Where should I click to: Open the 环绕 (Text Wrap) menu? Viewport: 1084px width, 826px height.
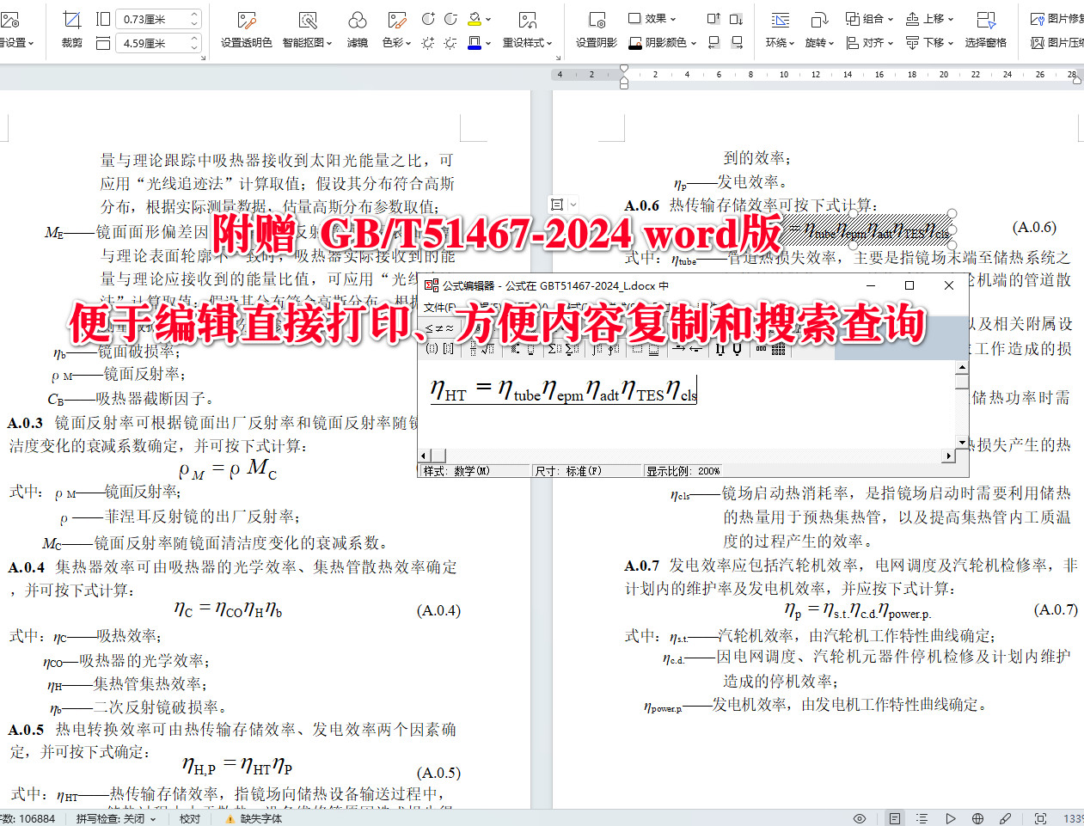pyautogui.click(x=779, y=41)
